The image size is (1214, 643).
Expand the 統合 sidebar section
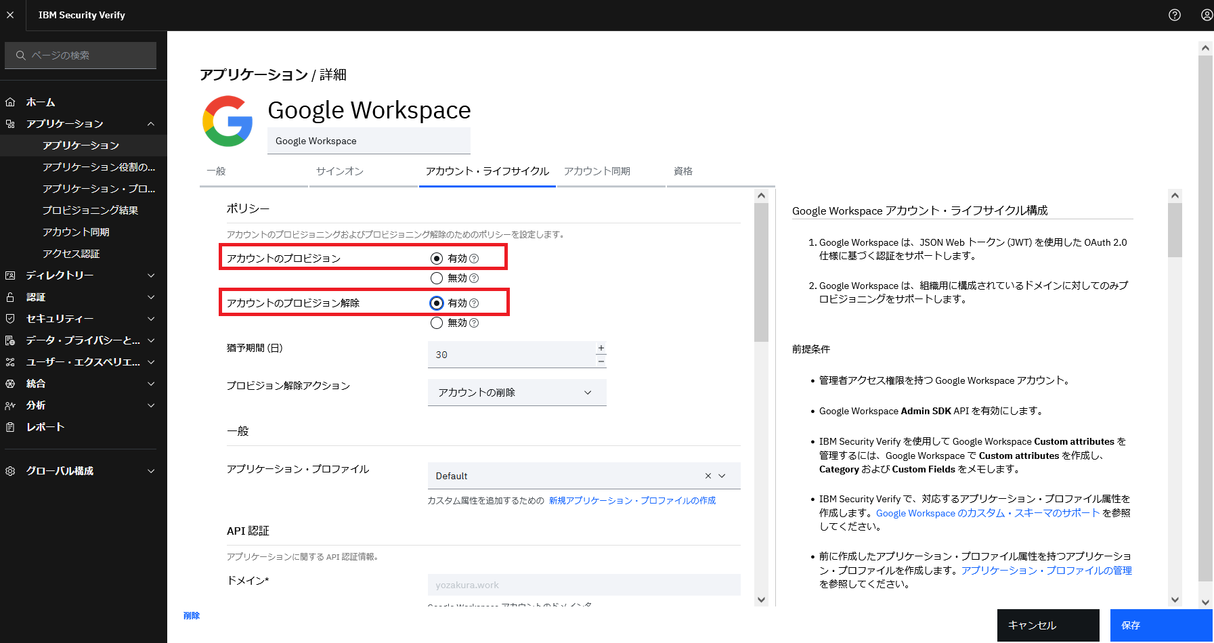coord(151,384)
